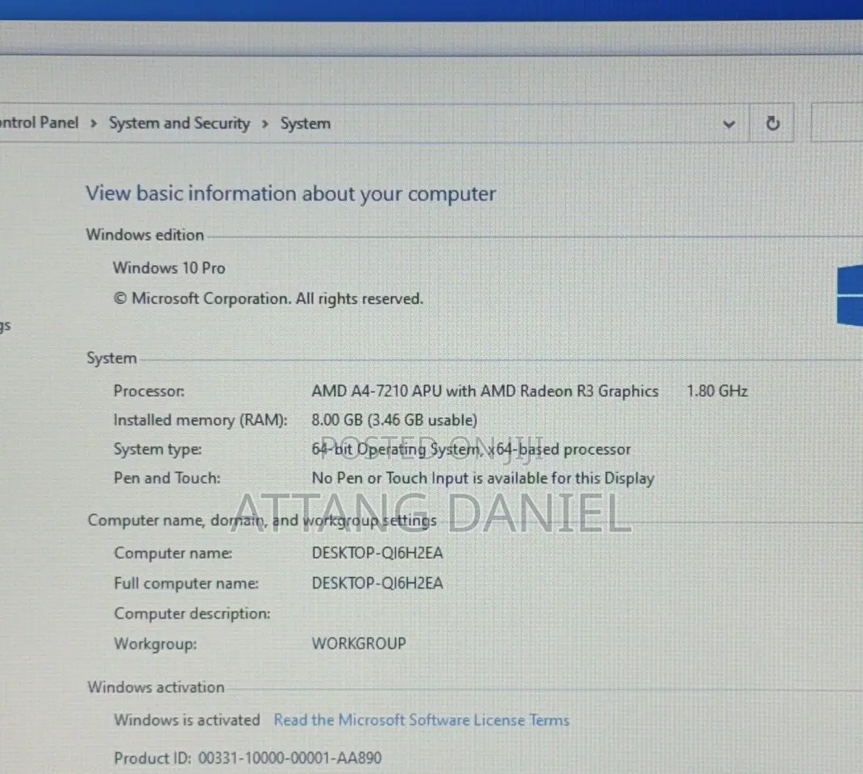Click the Installed memory (RAM) label
Screen dimensions: 863x774
click(x=201, y=420)
